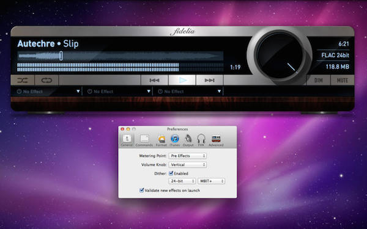Viewport: 367px width, 229px height.
Task: Open the Advanced preferences tab
Action: pos(216,140)
